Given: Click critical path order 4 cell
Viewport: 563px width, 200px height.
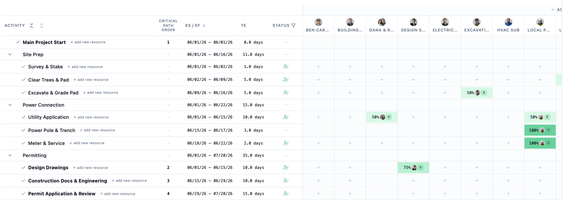Looking at the screenshot, I should (x=168, y=194).
